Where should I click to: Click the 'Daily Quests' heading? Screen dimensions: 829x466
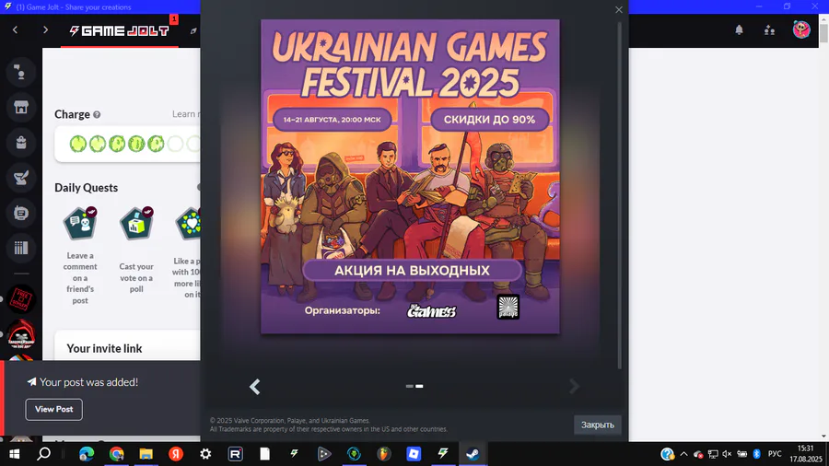87,188
